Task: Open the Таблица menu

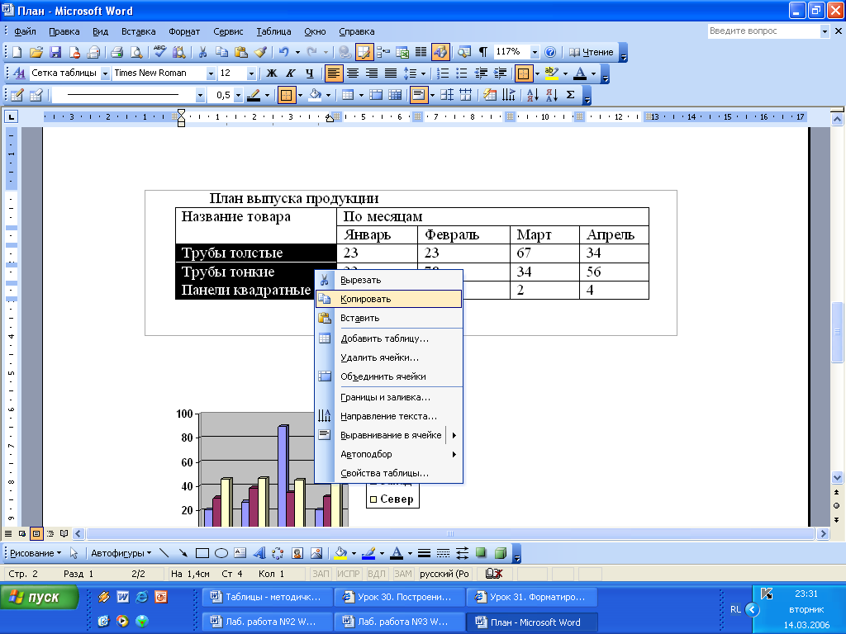Action: pyautogui.click(x=273, y=31)
